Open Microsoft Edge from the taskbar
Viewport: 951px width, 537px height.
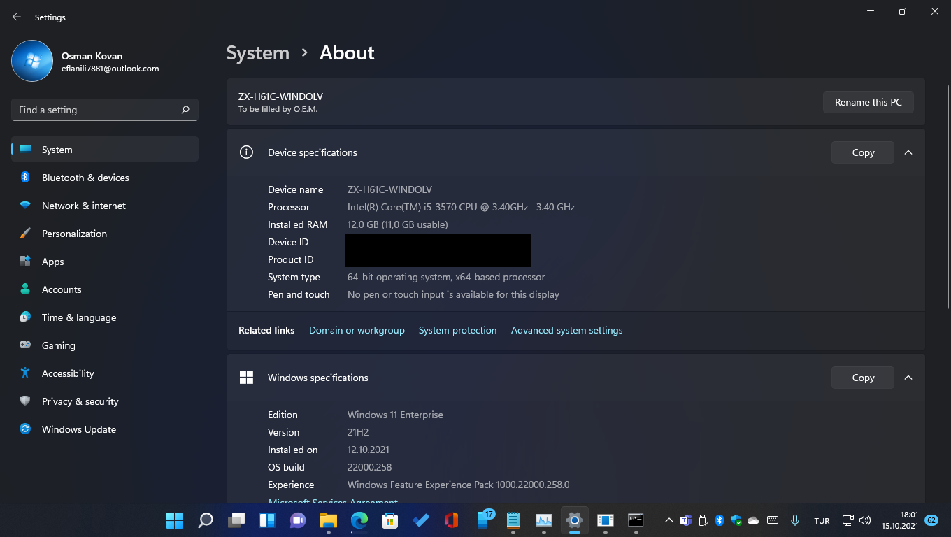[359, 520]
